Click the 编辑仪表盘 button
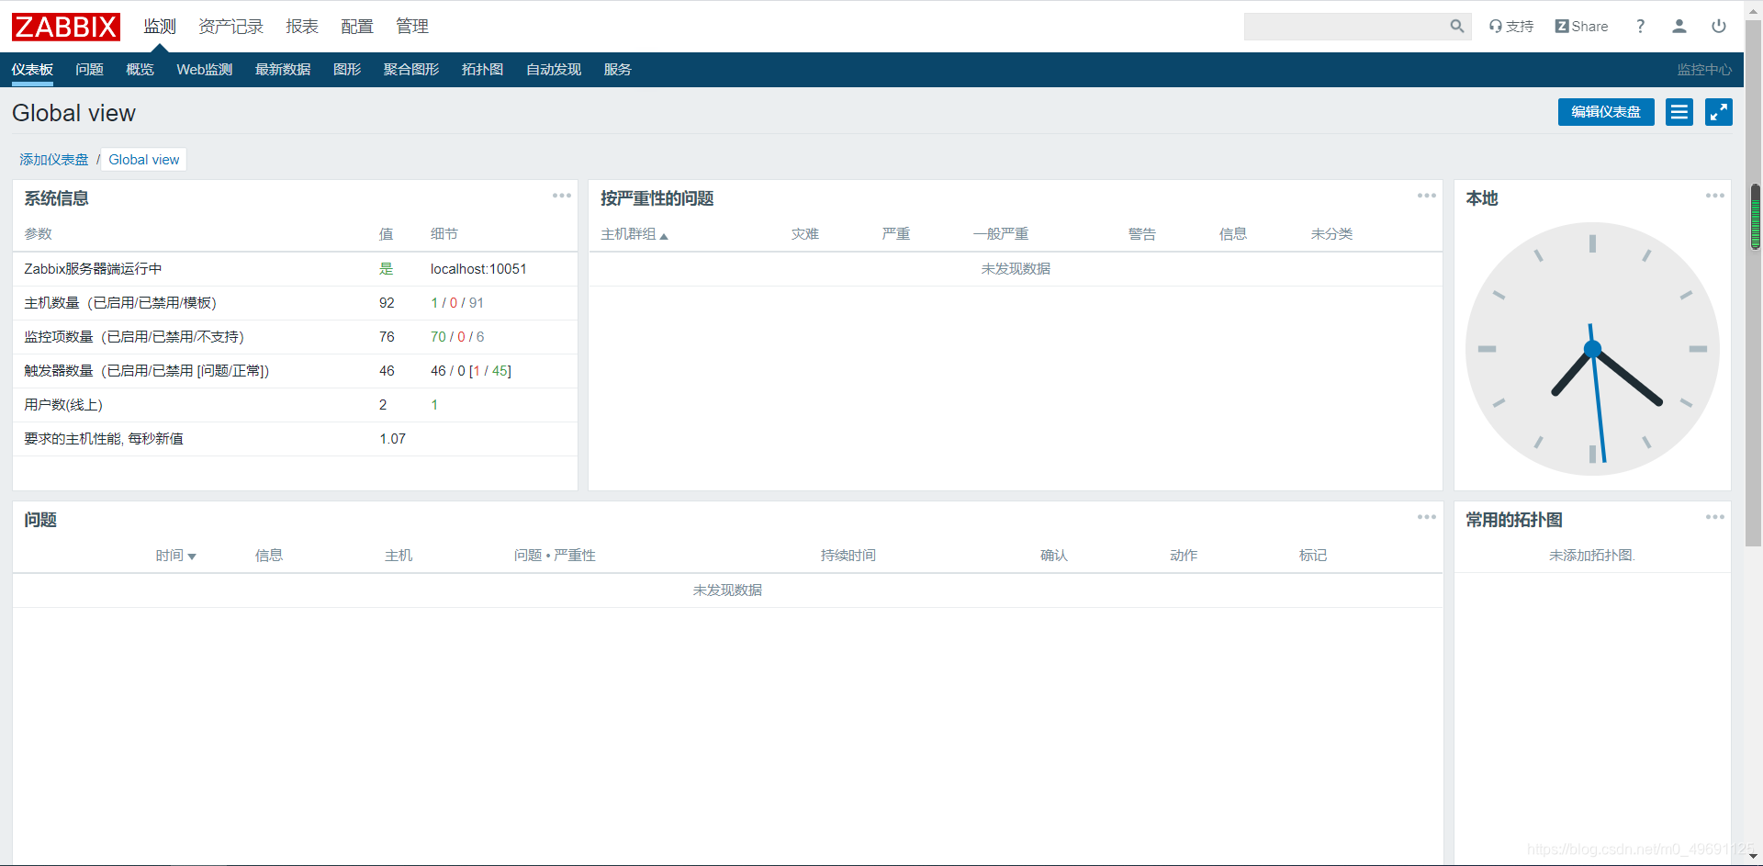This screenshot has width=1763, height=866. [x=1606, y=112]
